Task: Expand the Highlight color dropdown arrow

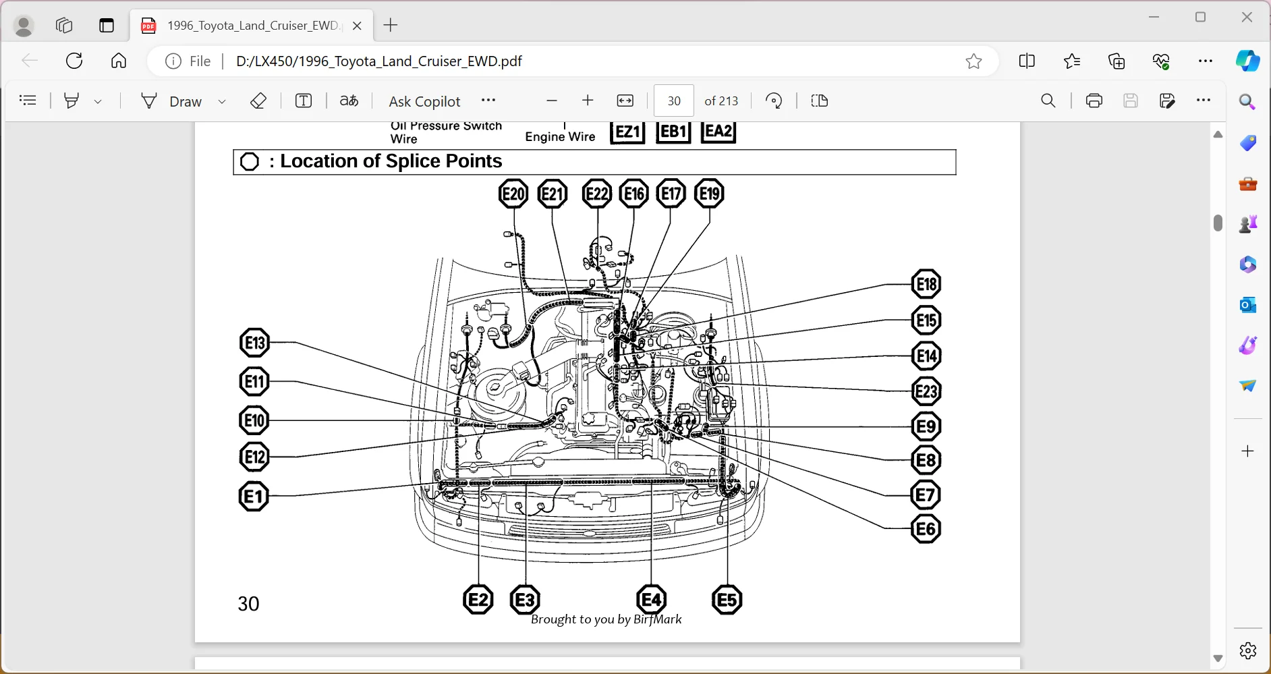Action: pos(98,102)
